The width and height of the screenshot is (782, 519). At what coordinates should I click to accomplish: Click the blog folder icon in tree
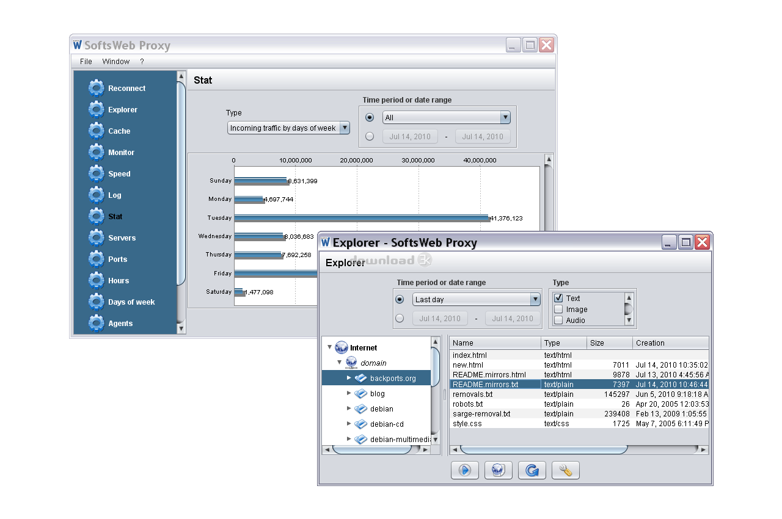tap(361, 394)
